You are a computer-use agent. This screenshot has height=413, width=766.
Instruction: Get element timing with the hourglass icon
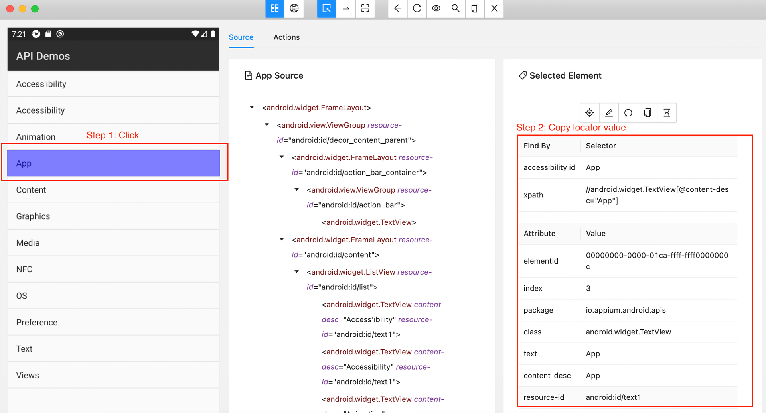666,113
